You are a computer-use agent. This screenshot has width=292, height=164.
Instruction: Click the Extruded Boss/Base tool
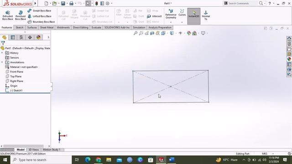coord(8,15)
